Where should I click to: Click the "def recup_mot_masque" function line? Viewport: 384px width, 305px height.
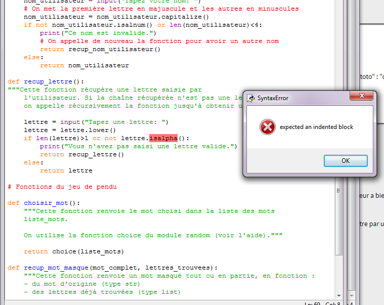112,268
